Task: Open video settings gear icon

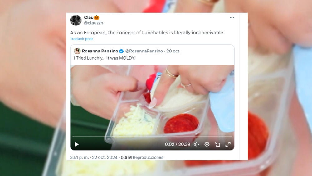Action: point(207,144)
